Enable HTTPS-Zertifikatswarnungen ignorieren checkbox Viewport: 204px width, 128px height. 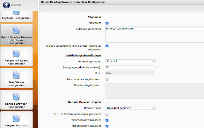coord(107,114)
